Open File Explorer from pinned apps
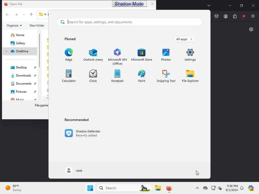This screenshot has height=194, width=259. (x=190, y=76)
